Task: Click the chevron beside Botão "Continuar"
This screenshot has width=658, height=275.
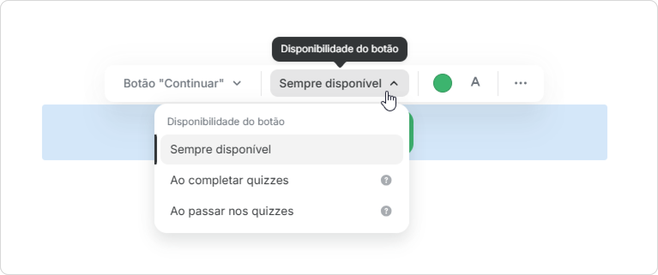Action: click(237, 83)
